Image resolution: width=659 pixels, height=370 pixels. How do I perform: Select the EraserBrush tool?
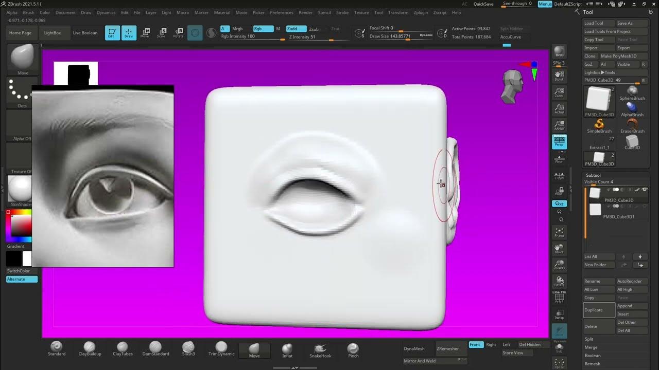pyautogui.click(x=632, y=126)
